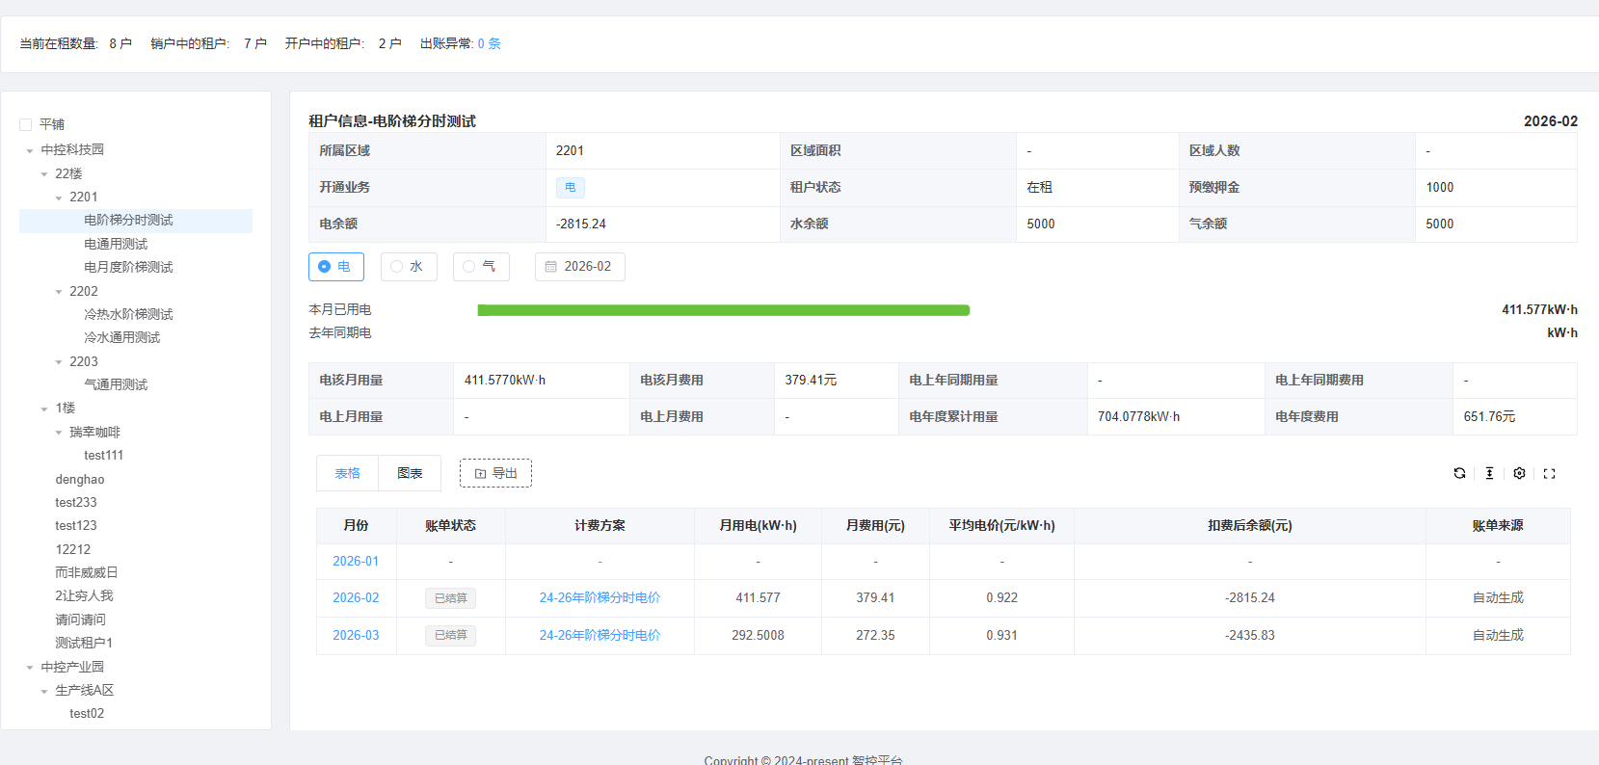Select tenant 冷热水阶梯测试 in the tree

point(128,315)
